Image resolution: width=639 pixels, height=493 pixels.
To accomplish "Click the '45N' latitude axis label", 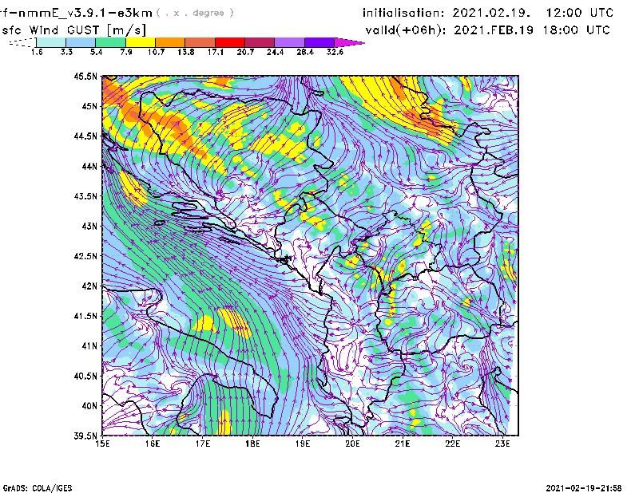I will (x=89, y=106).
